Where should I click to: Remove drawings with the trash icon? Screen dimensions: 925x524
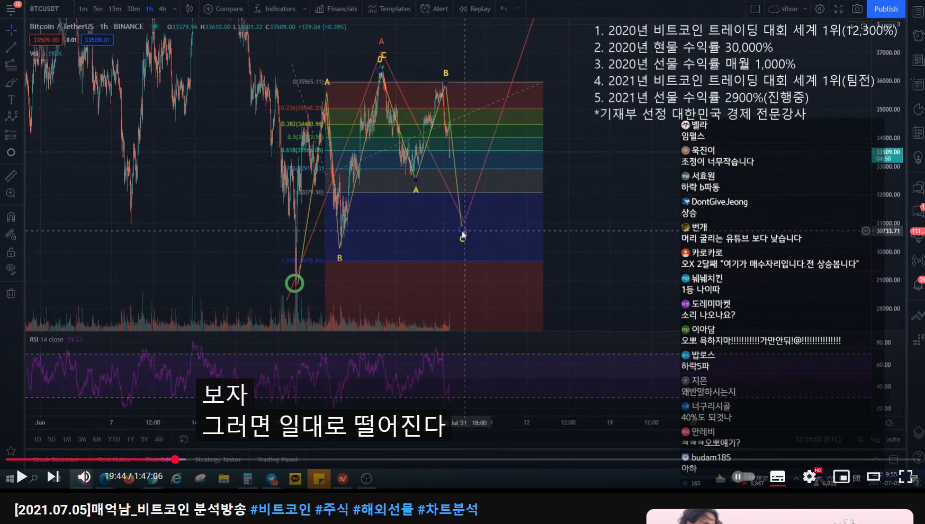[11, 293]
